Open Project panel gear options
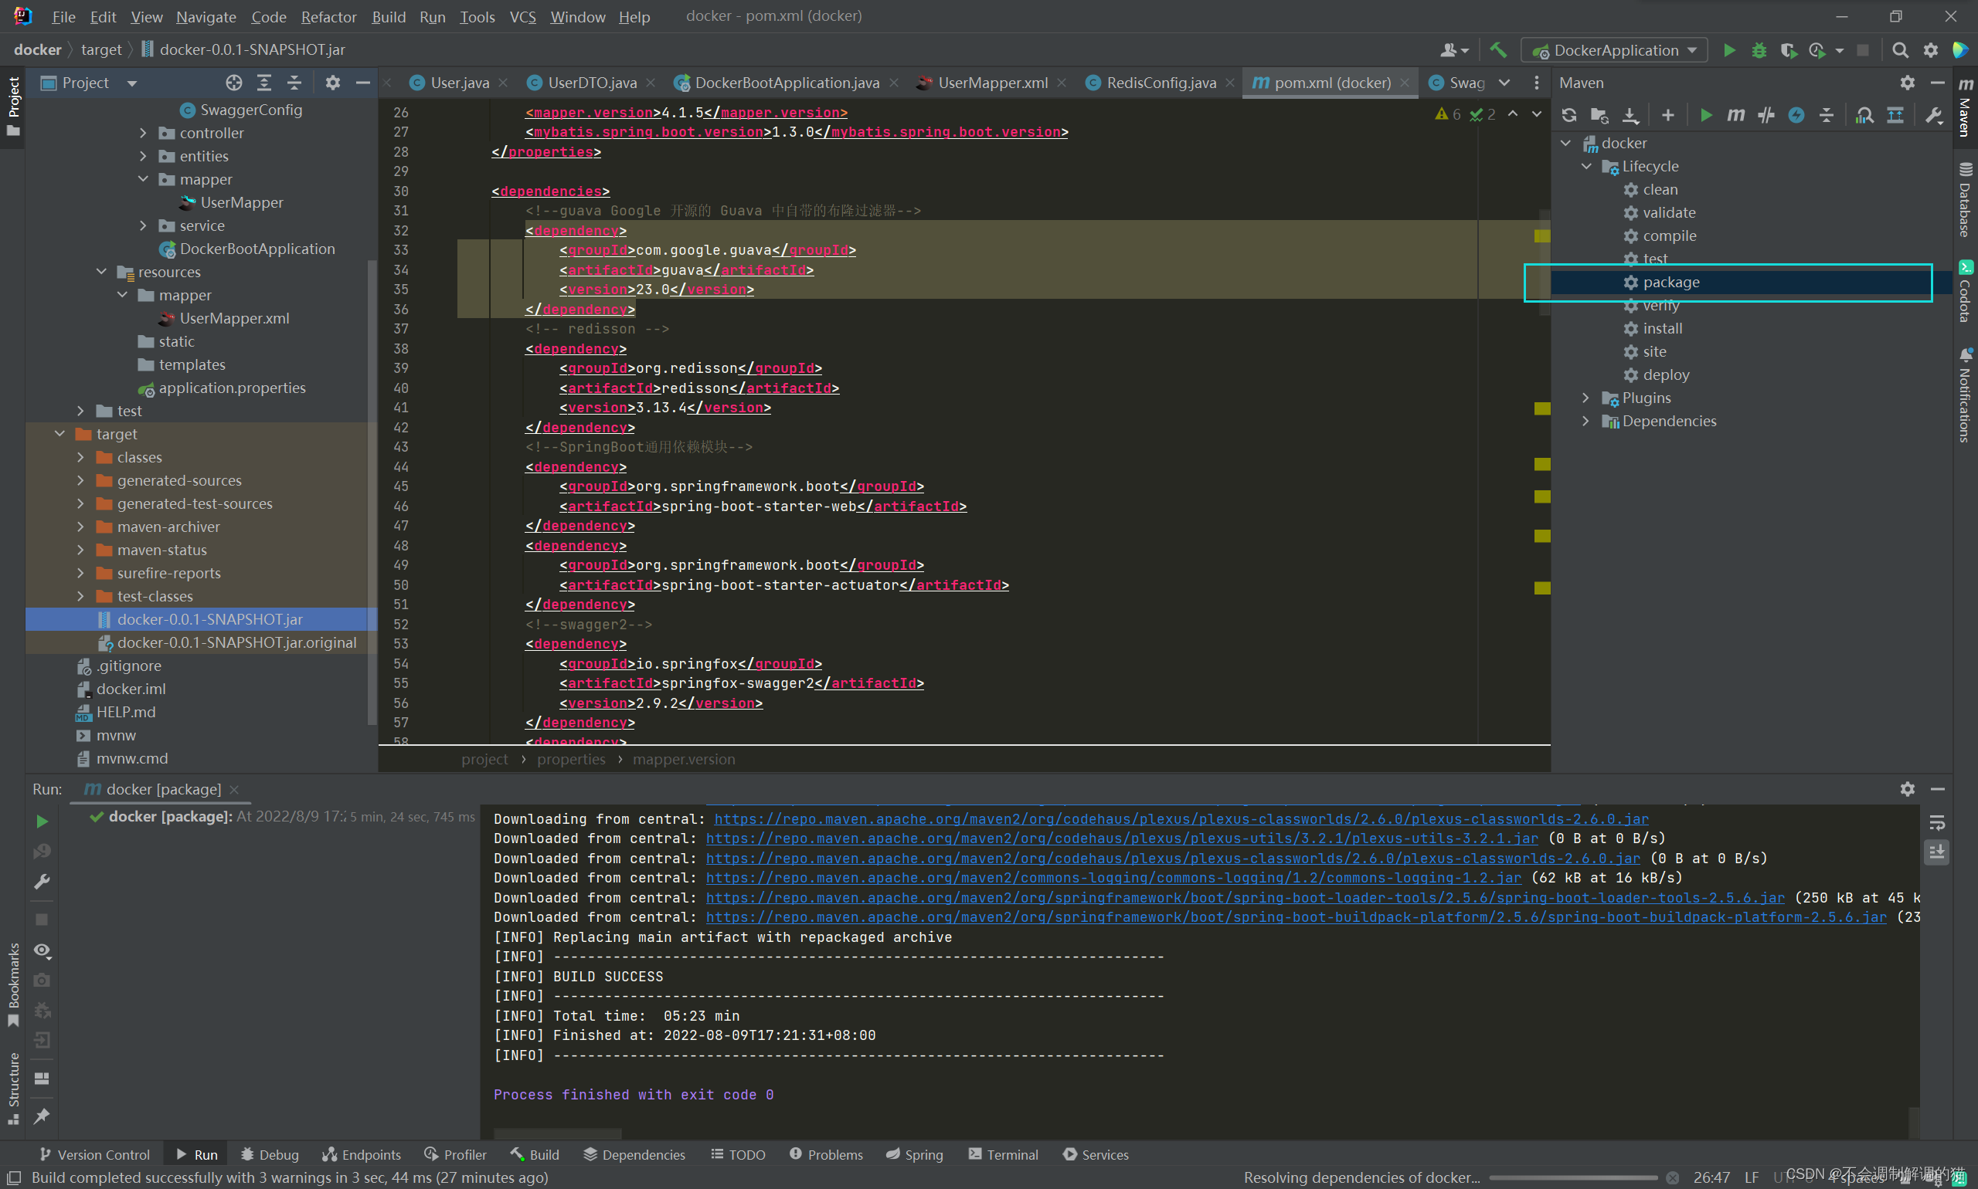This screenshot has width=1978, height=1189. coord(333,83)
